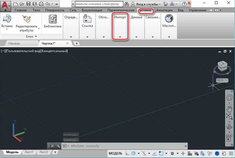Screen dimensions: 235x158
Task: Click the viewport controls label [Пользовательский вид]
Action: tap(23, 51)
